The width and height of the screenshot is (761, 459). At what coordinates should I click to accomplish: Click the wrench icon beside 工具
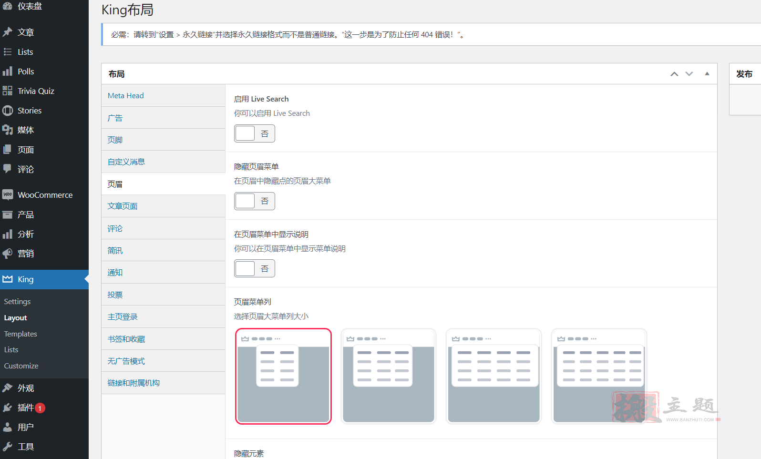7,447
